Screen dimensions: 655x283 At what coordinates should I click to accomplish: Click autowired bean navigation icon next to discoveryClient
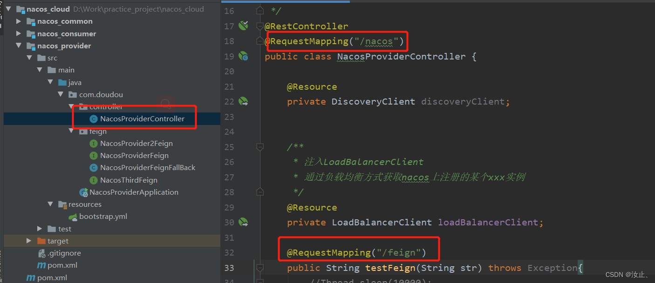coord(243,101)
